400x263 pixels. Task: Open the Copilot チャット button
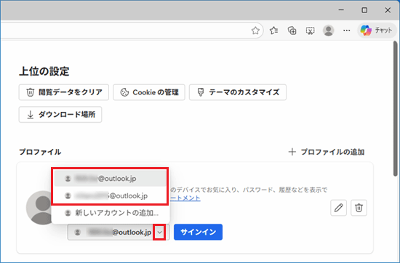coord(377,31)
